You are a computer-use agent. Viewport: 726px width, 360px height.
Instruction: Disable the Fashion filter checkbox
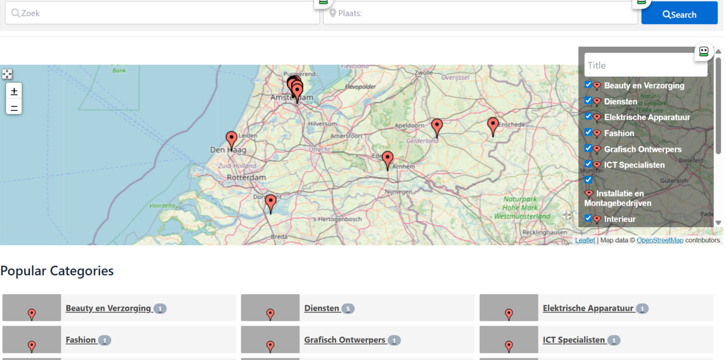588,132
